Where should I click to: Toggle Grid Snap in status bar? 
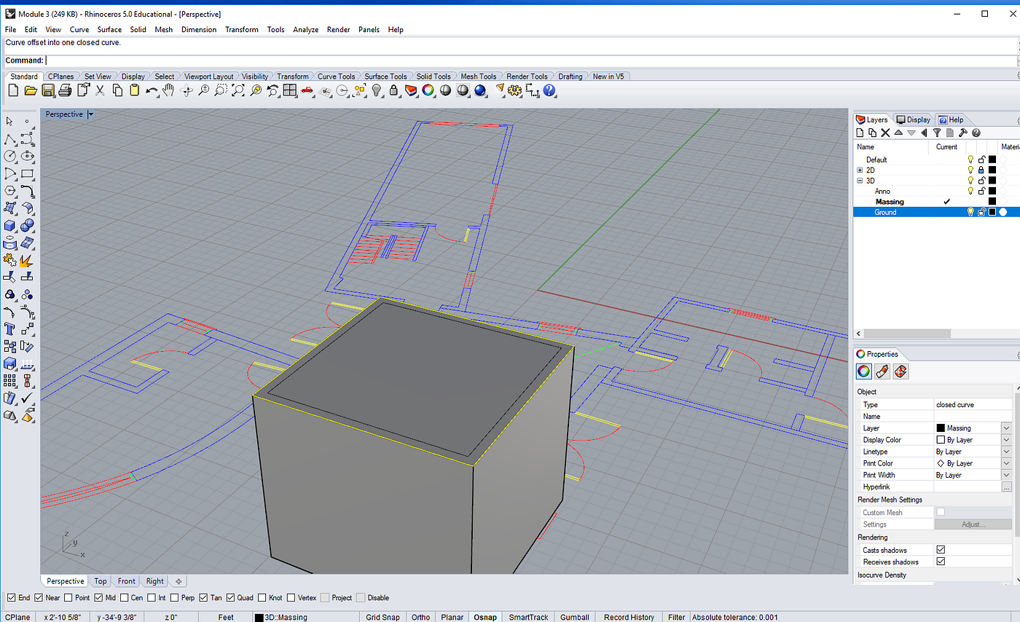382,617
